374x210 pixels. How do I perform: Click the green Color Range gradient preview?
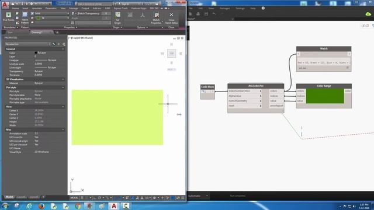[325, 96]
